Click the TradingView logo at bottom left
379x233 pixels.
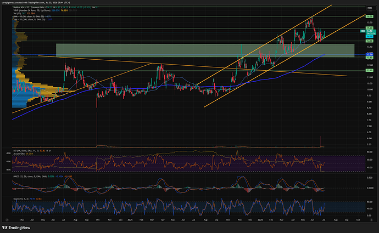coord(16,228)
